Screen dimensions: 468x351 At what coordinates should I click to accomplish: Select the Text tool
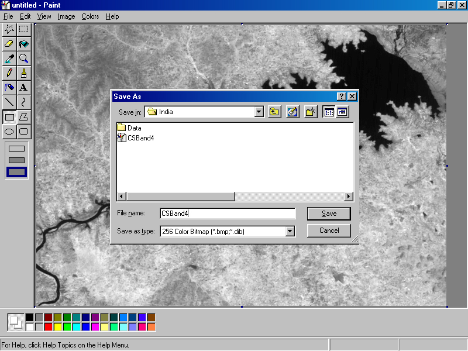(x=23, y=87)
